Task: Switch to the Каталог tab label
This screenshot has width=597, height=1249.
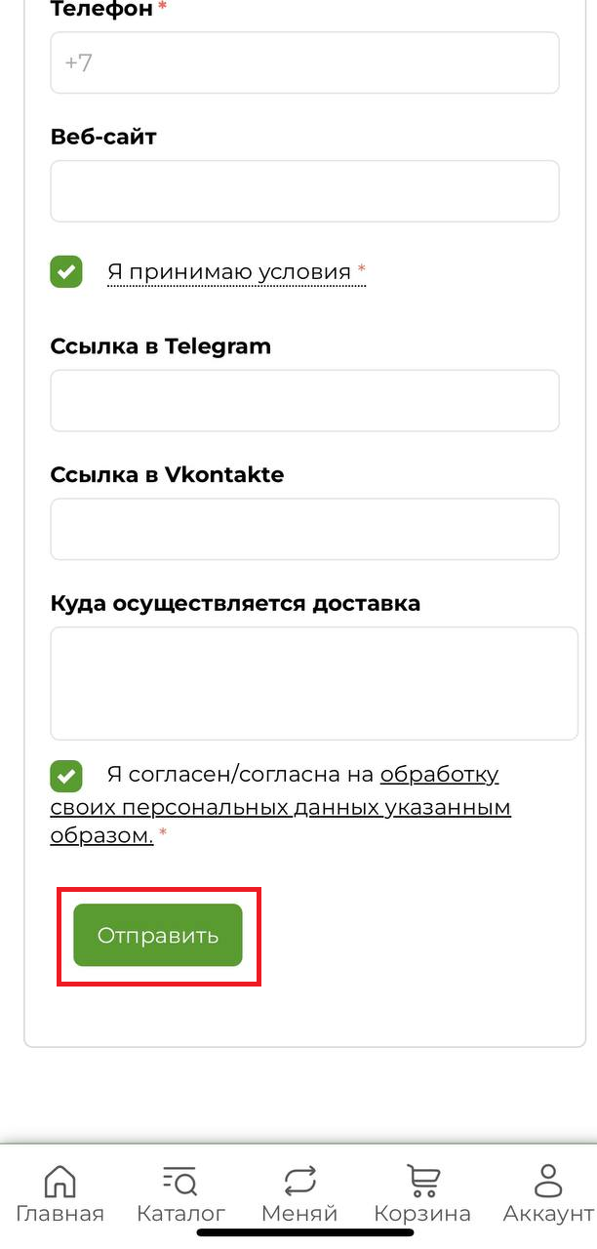Action: (x=180, y=1214)
